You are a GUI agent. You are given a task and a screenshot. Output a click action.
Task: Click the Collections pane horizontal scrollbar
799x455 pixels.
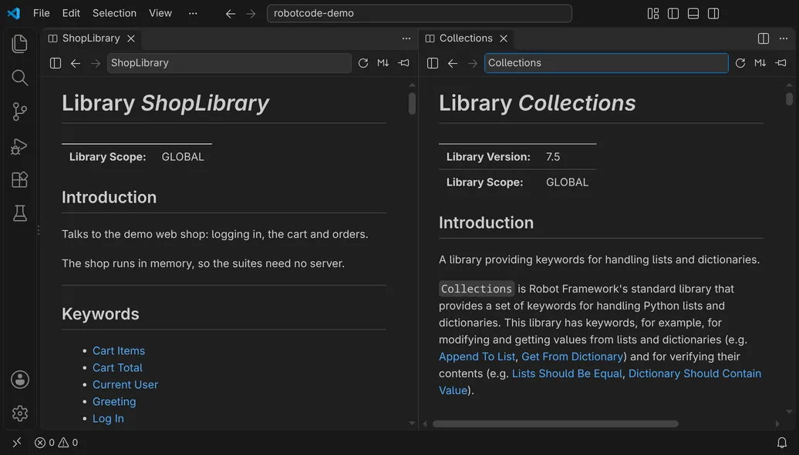555,423
